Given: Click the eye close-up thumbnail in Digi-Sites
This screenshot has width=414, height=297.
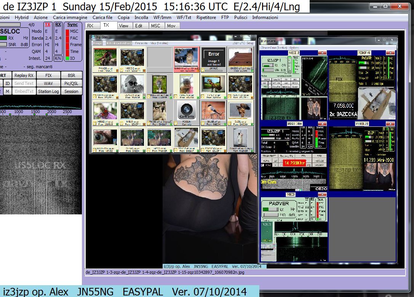Looking at the screenshot, I should click(105, 137).
